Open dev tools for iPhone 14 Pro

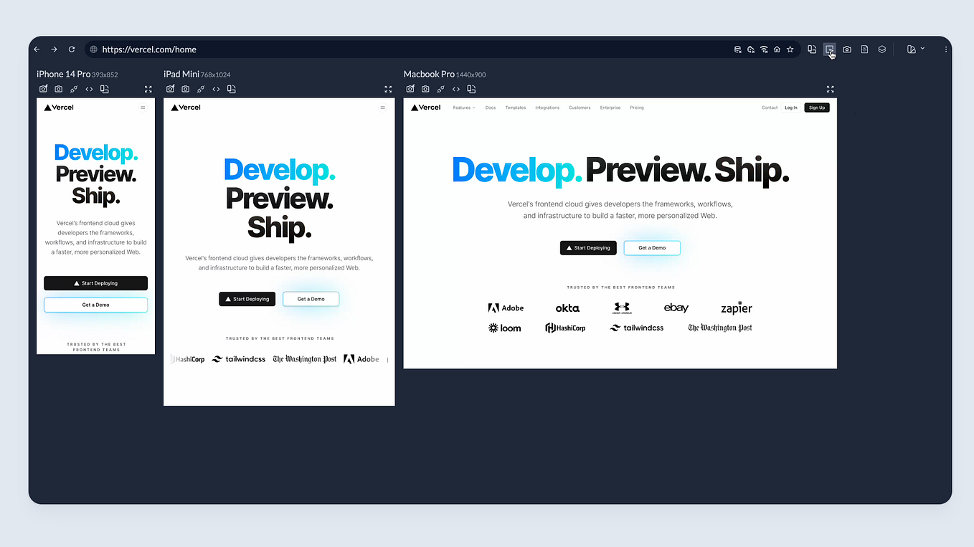pyautogui.click(x=89, y=88)
